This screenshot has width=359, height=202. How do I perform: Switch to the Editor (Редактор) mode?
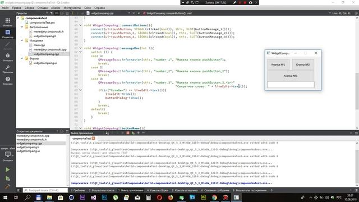7,34
